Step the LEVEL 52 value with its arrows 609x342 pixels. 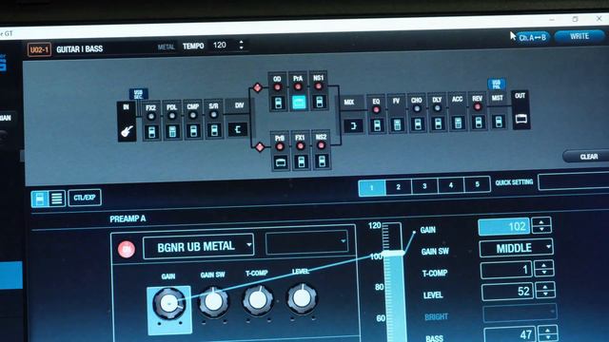(545, 291)
